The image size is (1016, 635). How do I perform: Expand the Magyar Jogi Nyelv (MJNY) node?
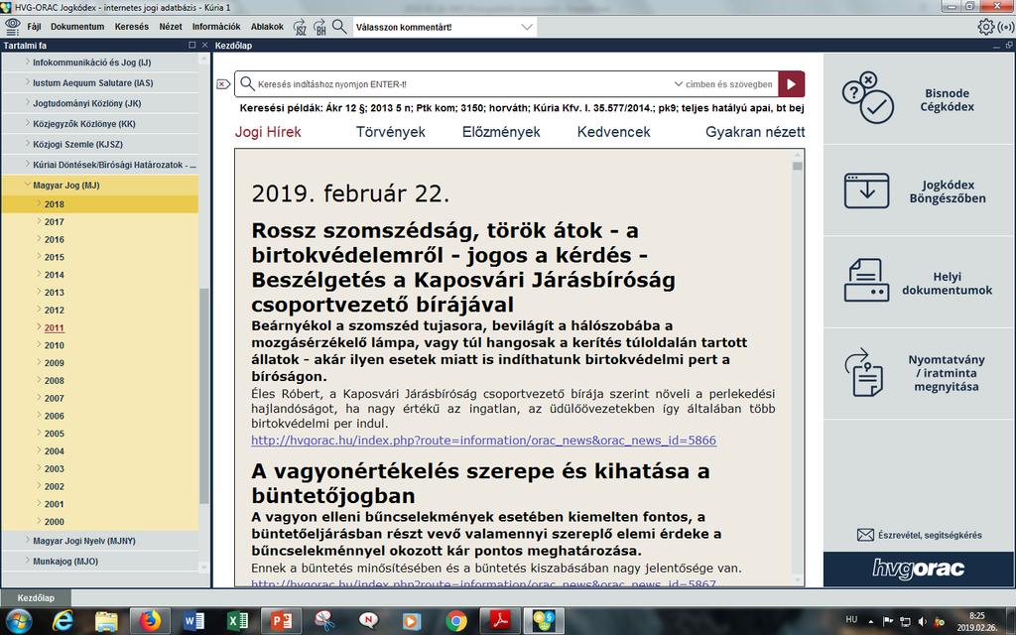click(x=27, y=540)
